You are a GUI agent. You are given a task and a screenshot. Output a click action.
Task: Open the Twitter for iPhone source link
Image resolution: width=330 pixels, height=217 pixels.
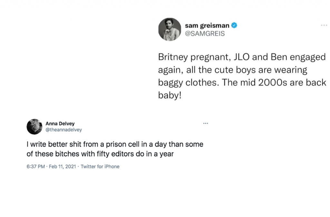(x=100, y=166)
